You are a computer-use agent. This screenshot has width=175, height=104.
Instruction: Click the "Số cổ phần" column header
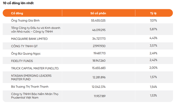coord(98,13)
